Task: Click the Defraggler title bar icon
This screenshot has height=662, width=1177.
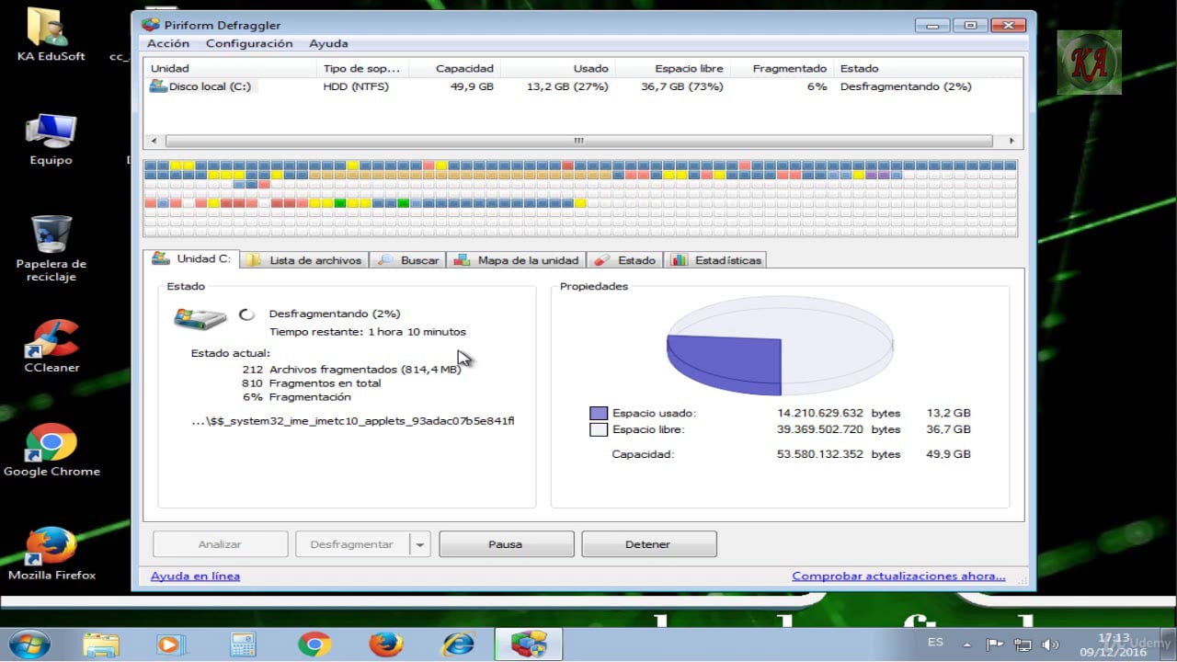Action: point(151,25)
